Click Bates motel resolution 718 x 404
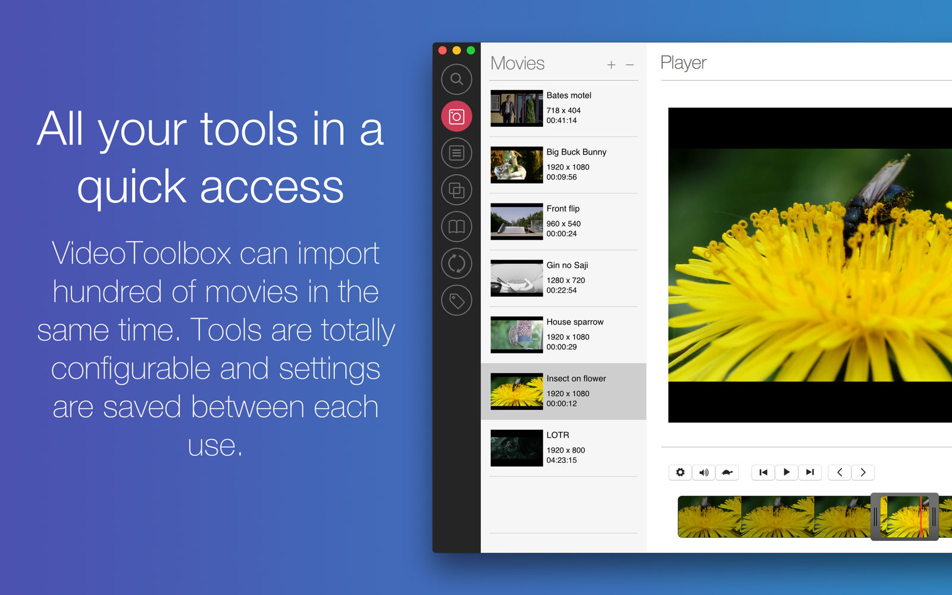This screenshot has height=595, width=952. [563, 110]
